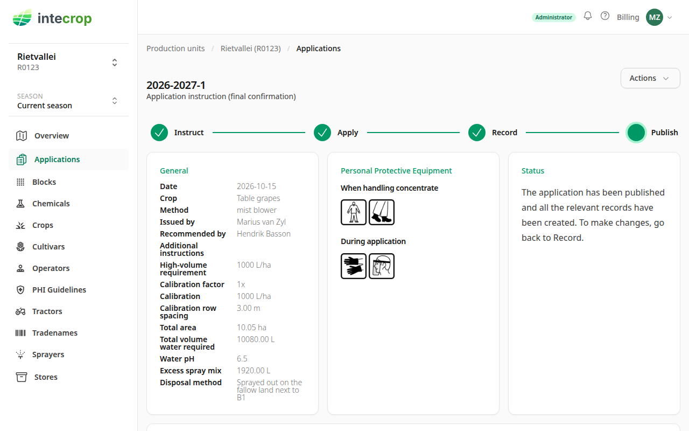Click the intecrop logo
Screen dimensions: 689x431
52,18
